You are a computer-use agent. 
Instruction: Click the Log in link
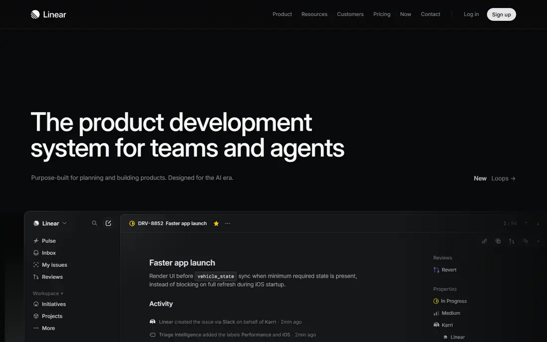(471, 14)
